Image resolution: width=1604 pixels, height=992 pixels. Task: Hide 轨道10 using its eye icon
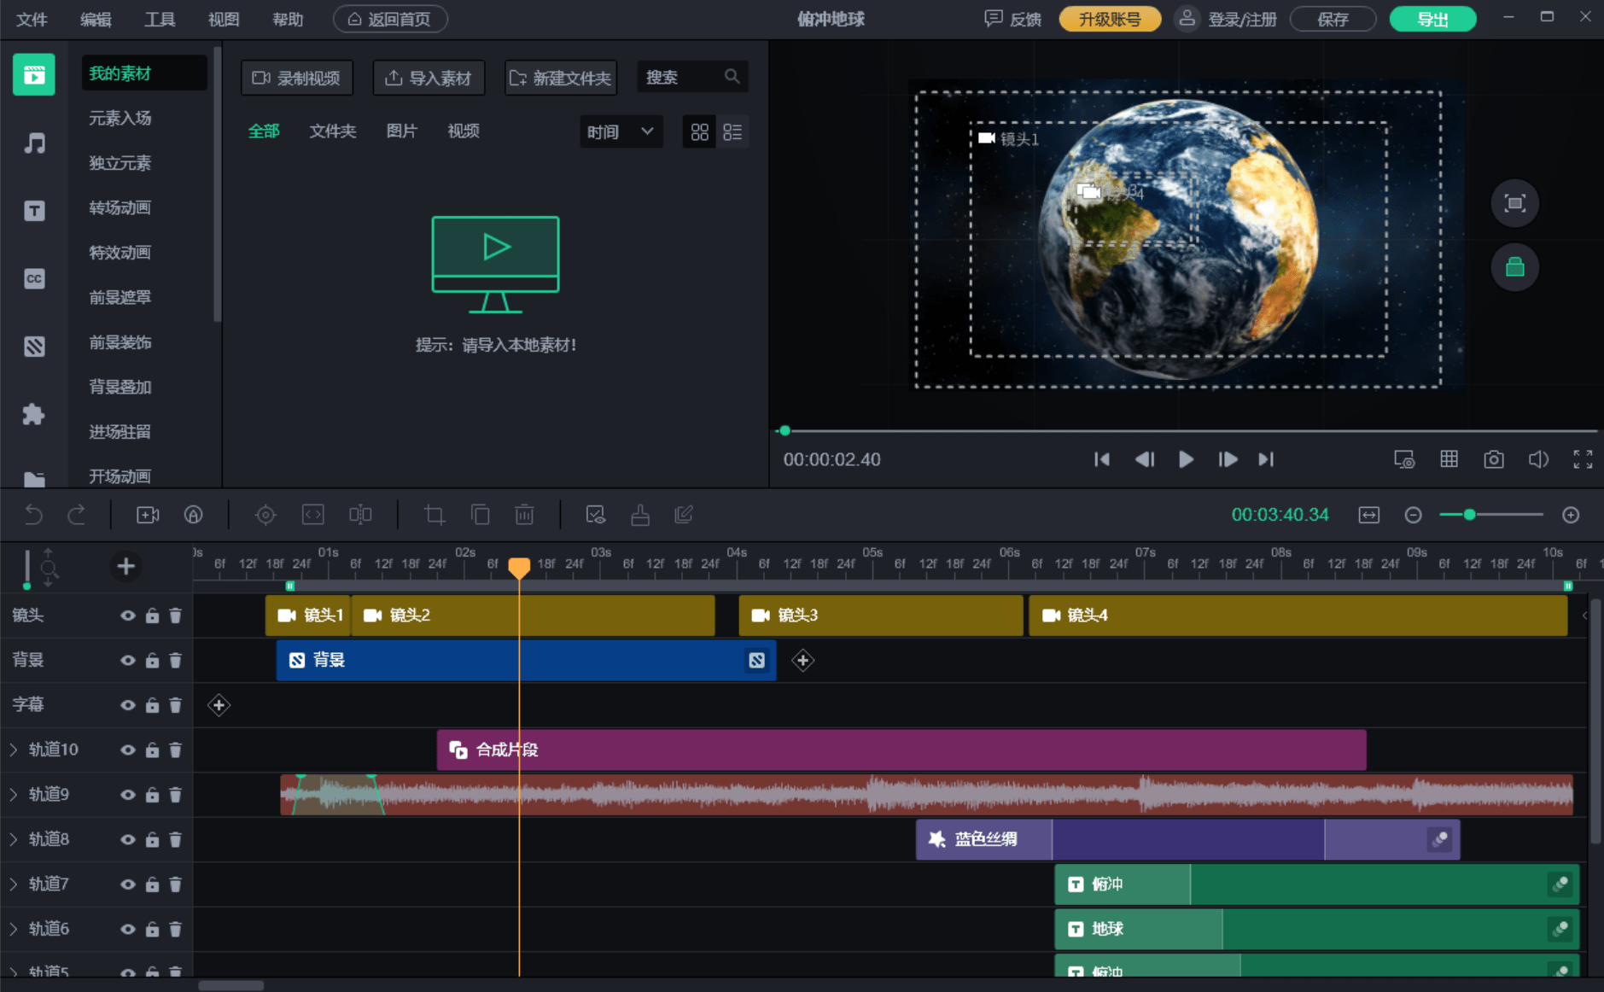(x=128, y=750)
